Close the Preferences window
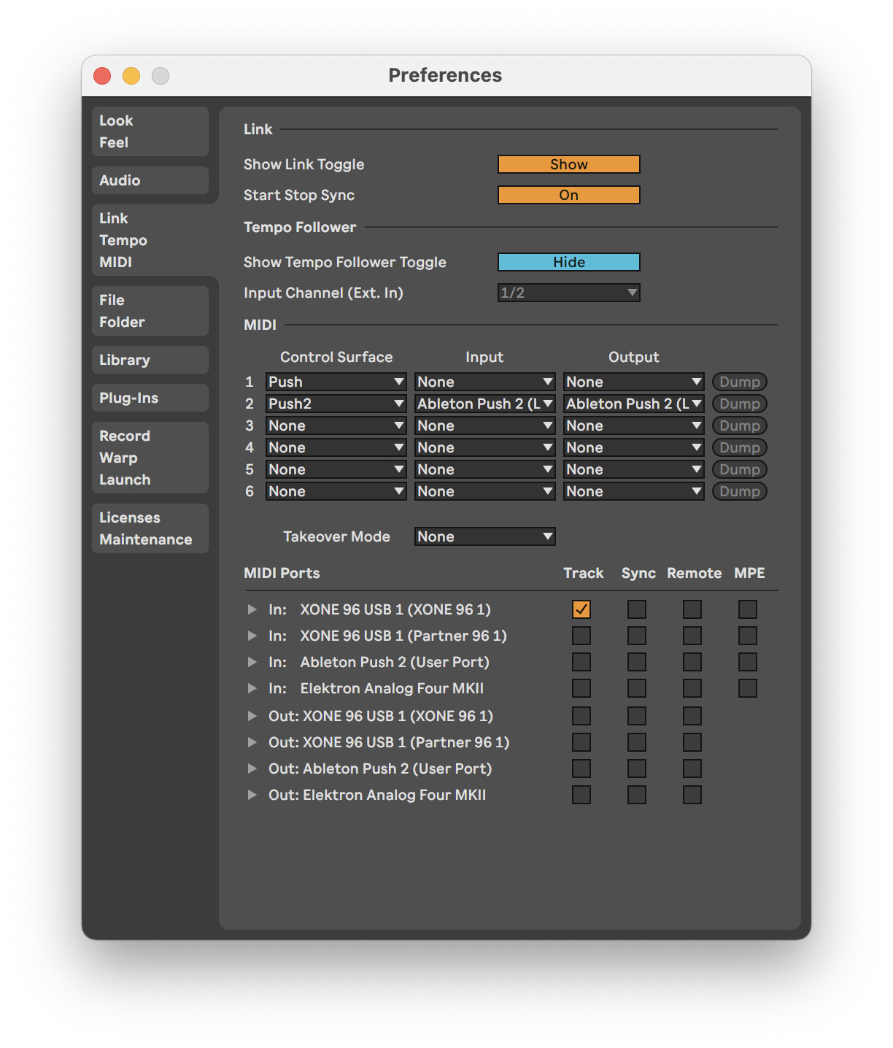 point(102,76)
